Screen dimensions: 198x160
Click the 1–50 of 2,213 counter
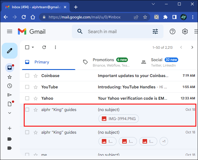pos(162,48)
